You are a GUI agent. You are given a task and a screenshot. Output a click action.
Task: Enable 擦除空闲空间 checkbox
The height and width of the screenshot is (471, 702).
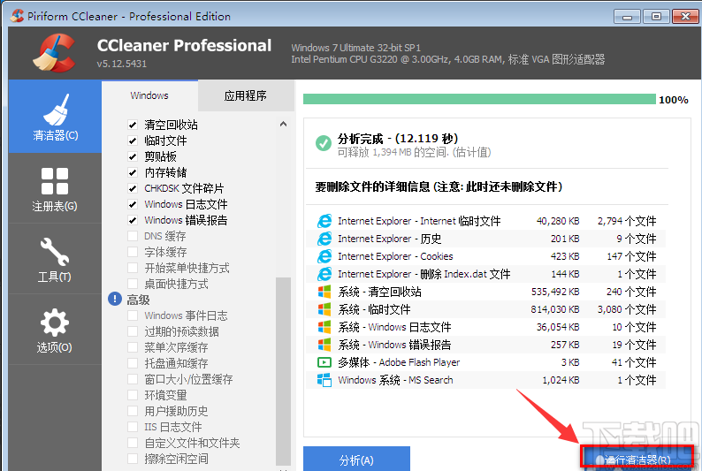pyautogui.click(x=133, y=459)
